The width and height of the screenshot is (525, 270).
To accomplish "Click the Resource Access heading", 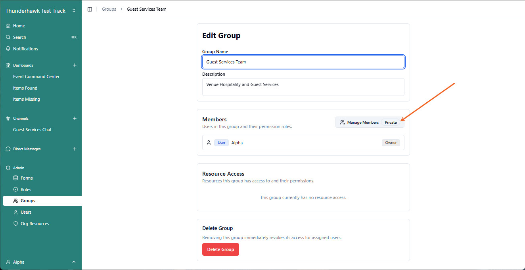I will 223,174.
